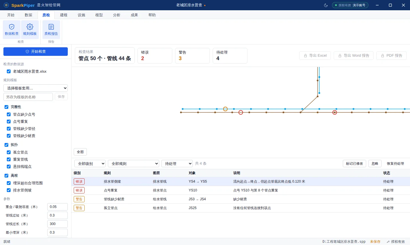Image resolution: width=410 pixels, height=245 pixels.
Task: Open the 帮助 ribbon tab
Action: pos(152,15)
